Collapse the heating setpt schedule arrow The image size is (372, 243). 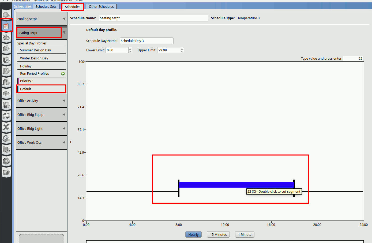[64, 33]
